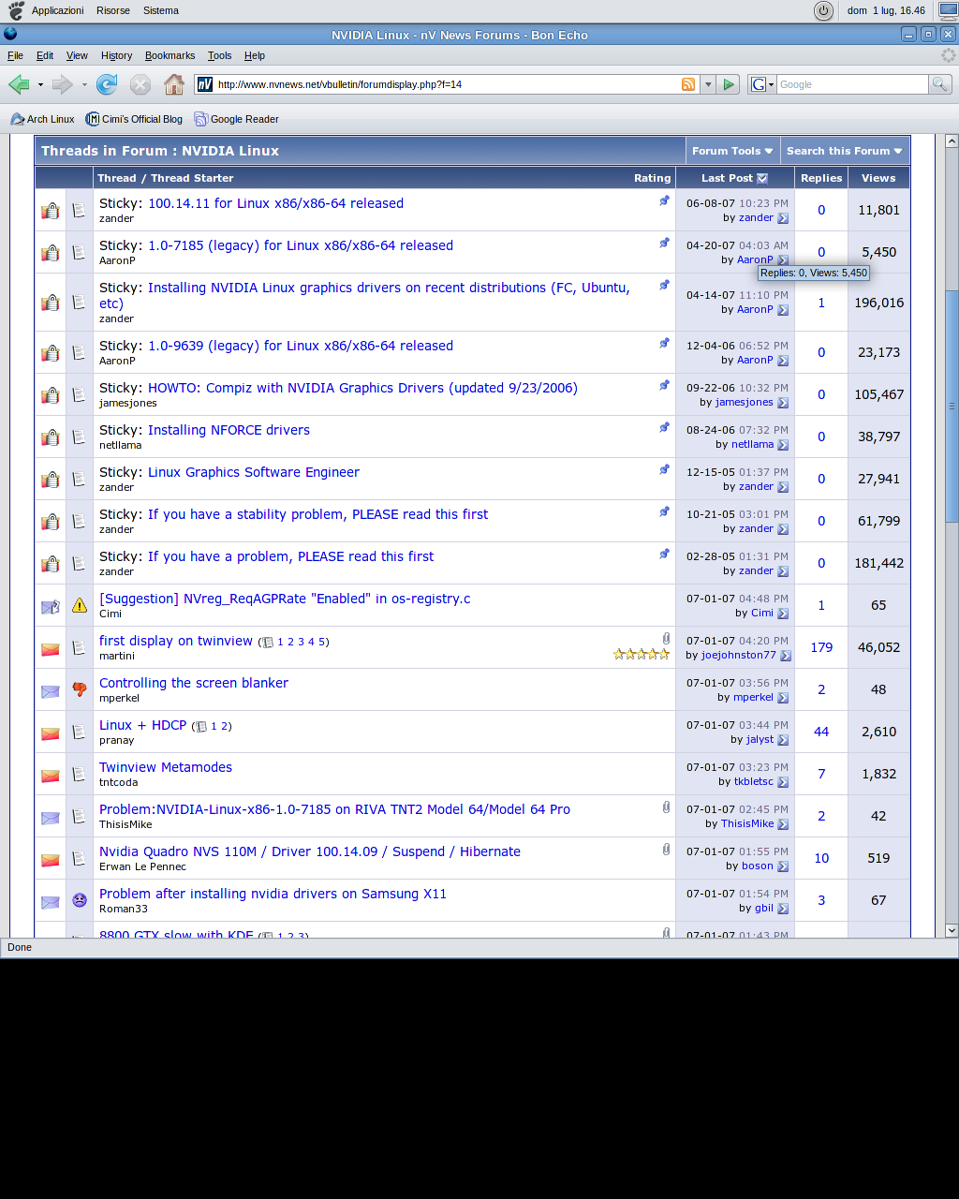Expand the Forum Tools dropdown
The image size is (959, 1199).
click(x=732, y=151)
